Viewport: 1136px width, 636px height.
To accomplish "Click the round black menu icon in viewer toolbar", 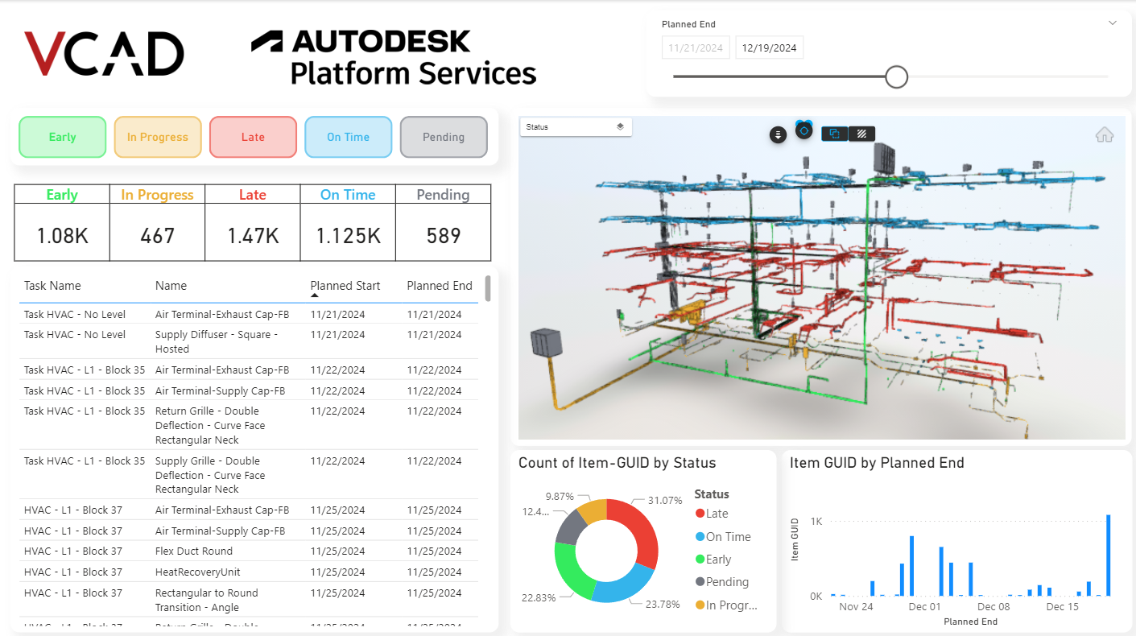I will (x=778, y=134).
